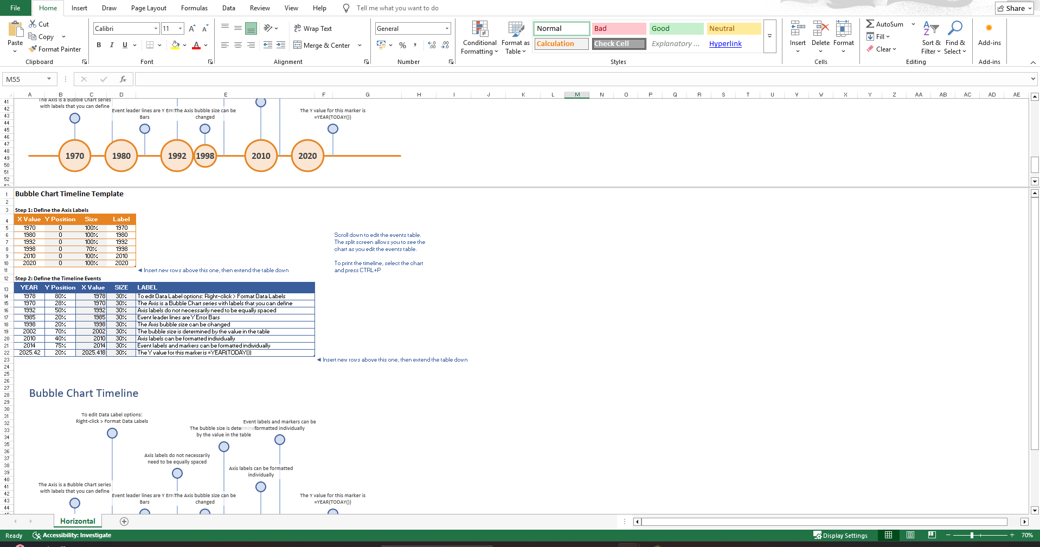Screen dimensions: 1040x547
Task: Expand the Clear dropdown
Action: [894, 49]
